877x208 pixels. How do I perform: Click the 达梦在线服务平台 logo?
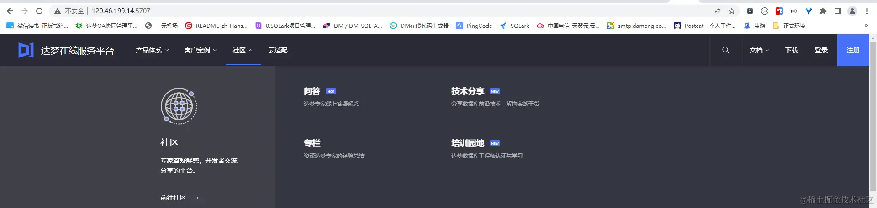pos(66,50)
